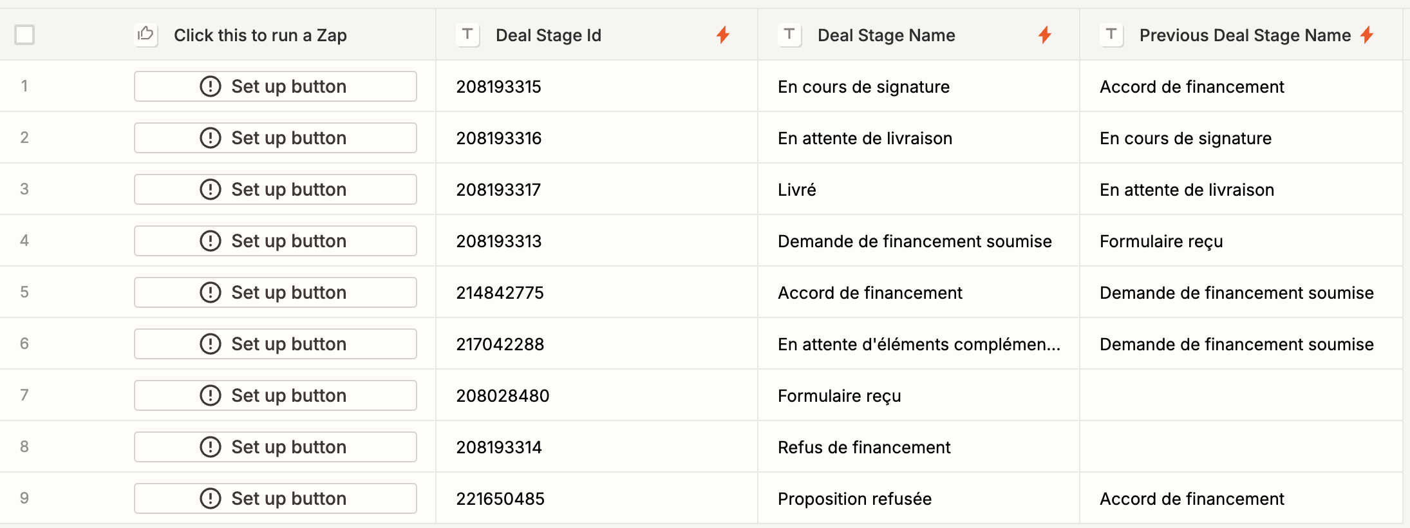Image resolution: width=1410 pixels, height=528 pixels.
Task: Click the text type icon for Deal Stage Name
Action: click(789, 34)
